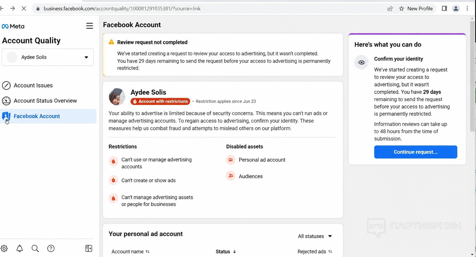476x257 pixels.
Task: Expand the Aydee Solis account selector
Action: tap(48, 57)
